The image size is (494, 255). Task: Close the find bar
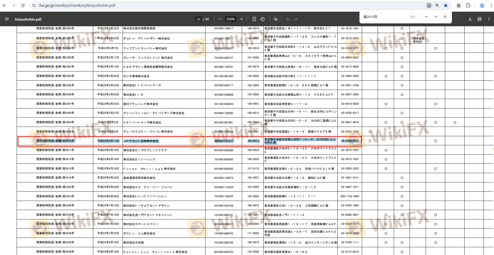pos(445,17)
